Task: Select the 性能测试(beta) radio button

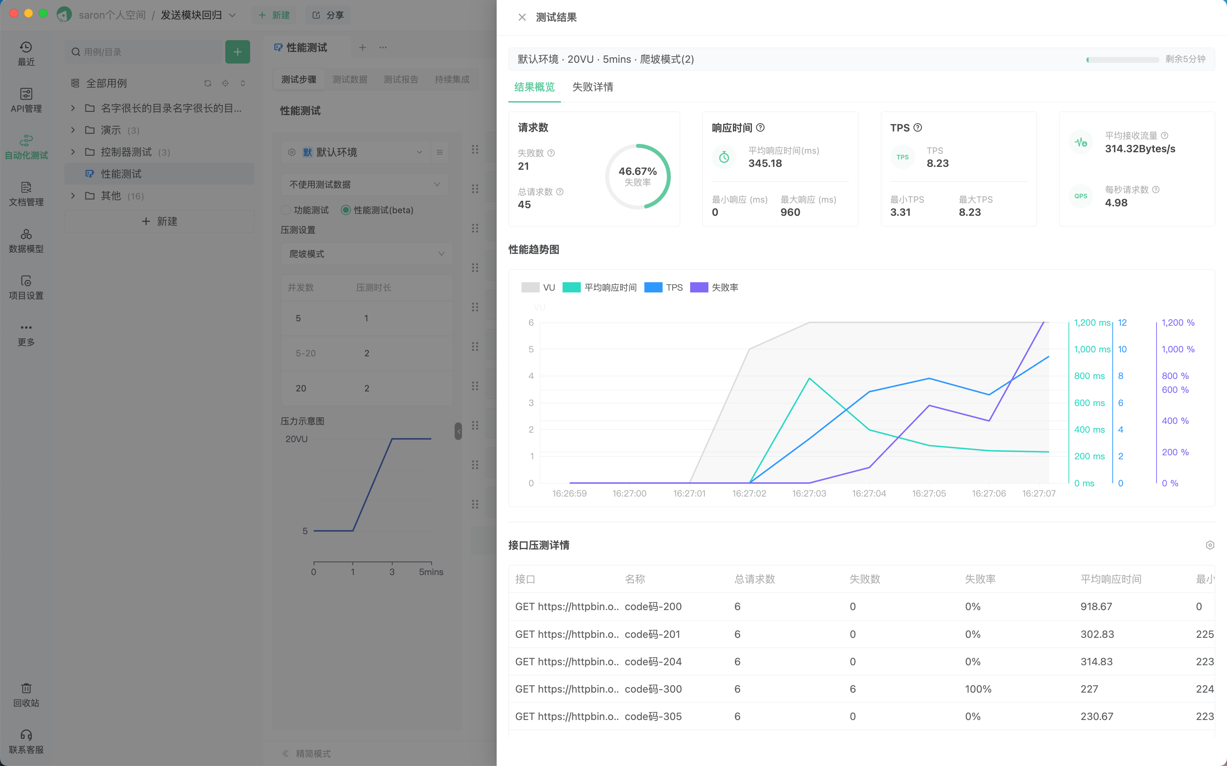Action: (345, 210)
